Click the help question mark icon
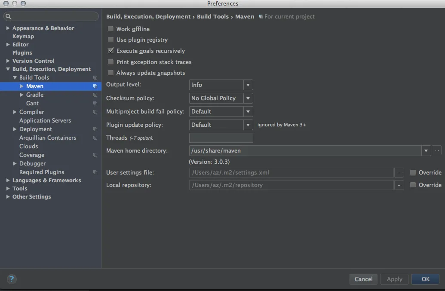This screenshot has width=445, height=291. click(12, 279)
